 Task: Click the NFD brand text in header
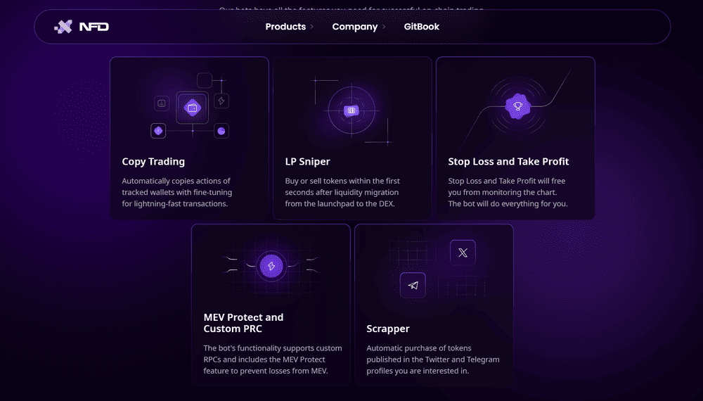(94, 27)
